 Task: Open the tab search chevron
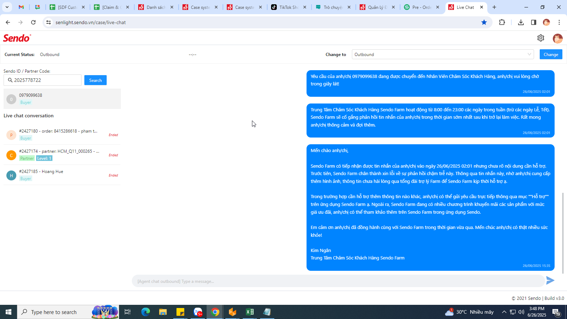click(x=7, y=7)
